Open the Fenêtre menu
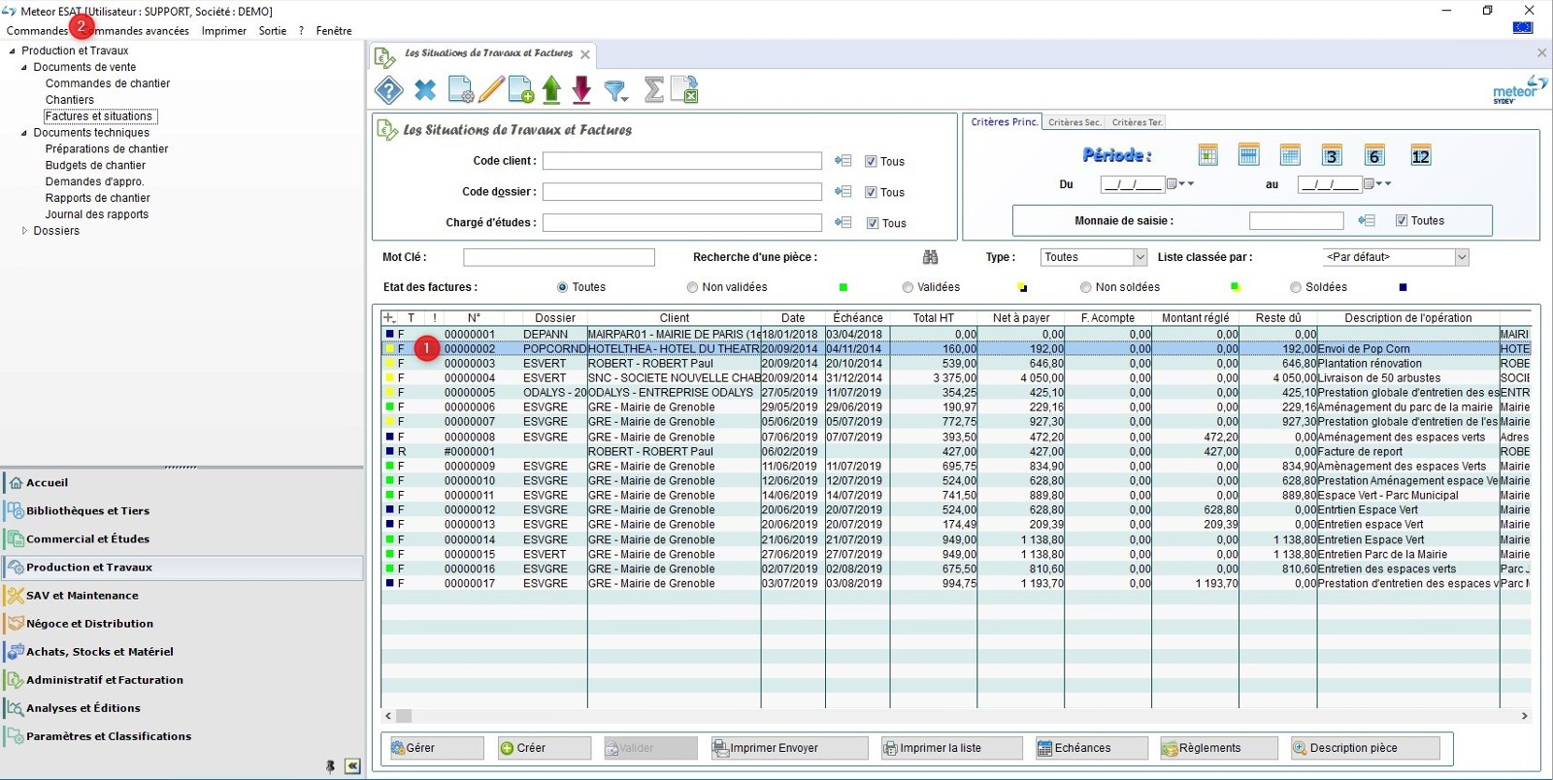This screenshot has height=780, width=1553. [334, 31]
